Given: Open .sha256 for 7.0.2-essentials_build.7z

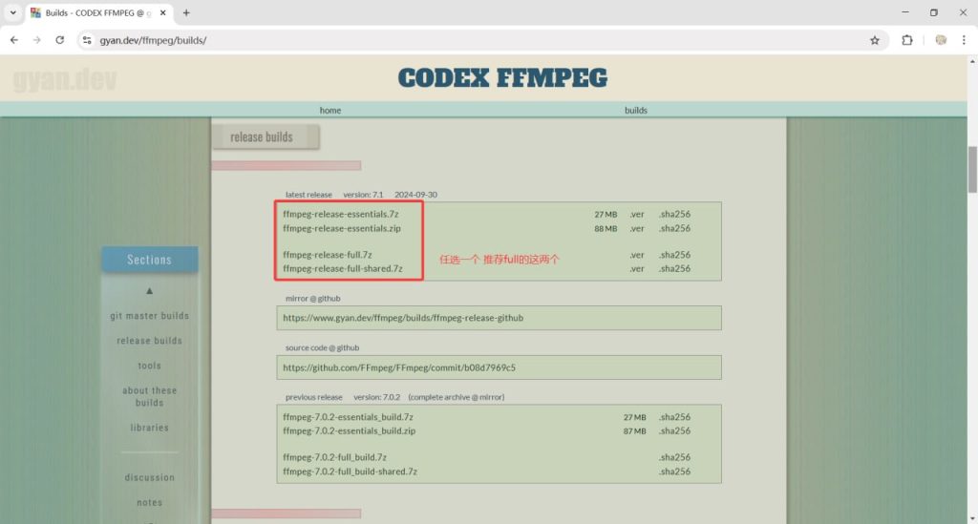Looking at the screenshot, I should [674, 417].
